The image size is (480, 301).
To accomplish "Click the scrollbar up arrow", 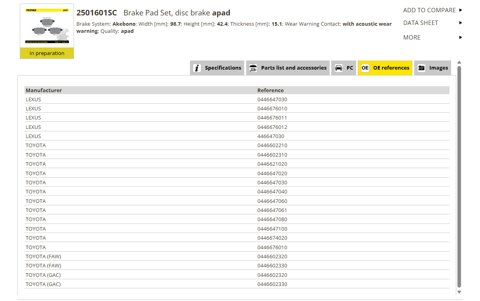I will click(x=459, y=62).
